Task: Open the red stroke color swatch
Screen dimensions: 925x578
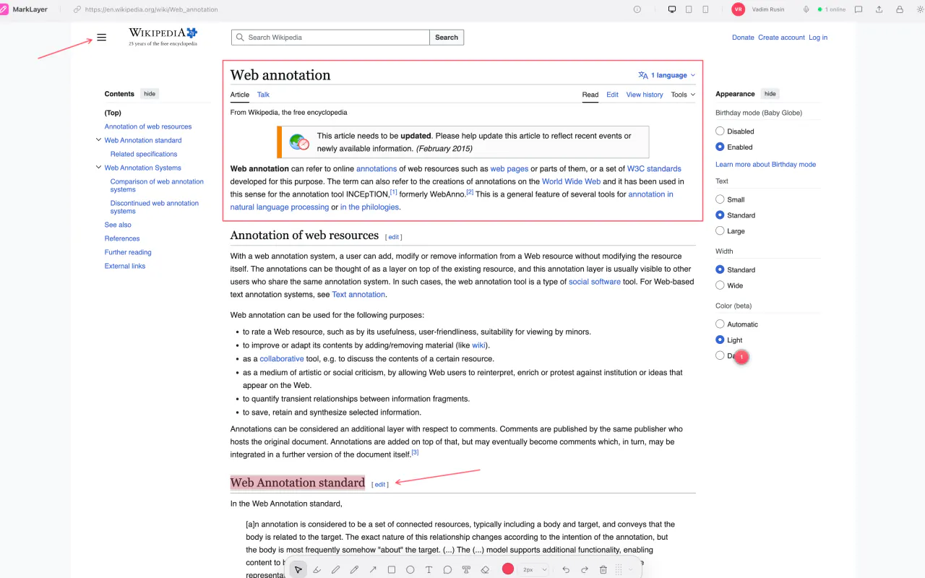Action: pos(508,569)
